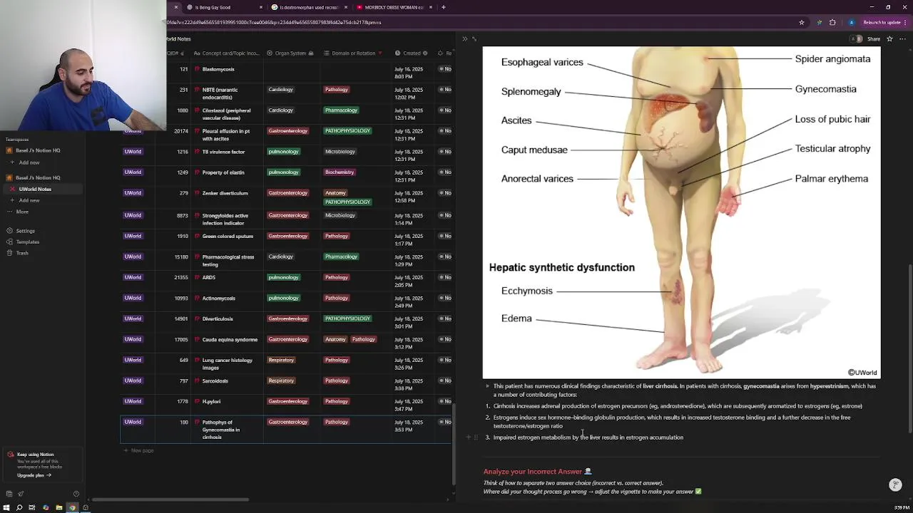Viewport: 913px width, 513px height.
Task: Click '+ New page' below the table
Action: tap(139, 450)
